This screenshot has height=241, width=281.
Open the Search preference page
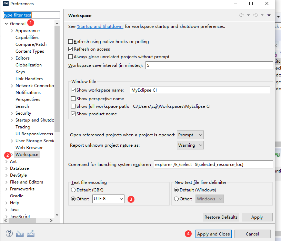coord(22,106)
